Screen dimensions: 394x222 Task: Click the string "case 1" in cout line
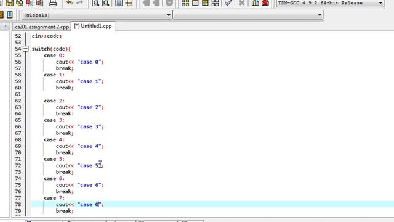click(89, 81)
